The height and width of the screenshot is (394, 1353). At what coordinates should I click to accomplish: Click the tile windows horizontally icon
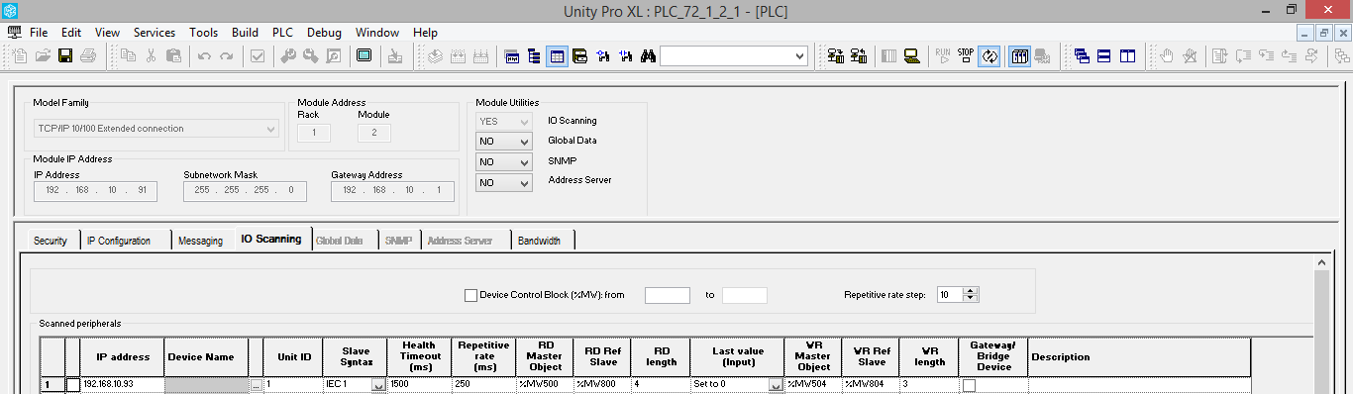[1104, 56]
